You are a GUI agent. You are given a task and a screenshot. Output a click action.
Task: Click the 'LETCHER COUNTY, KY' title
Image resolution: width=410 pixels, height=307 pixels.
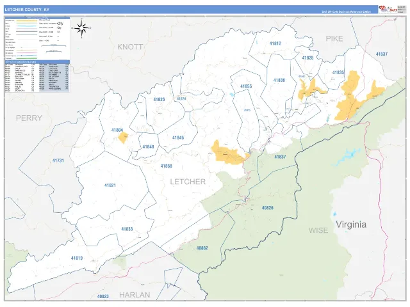point(27,10)
